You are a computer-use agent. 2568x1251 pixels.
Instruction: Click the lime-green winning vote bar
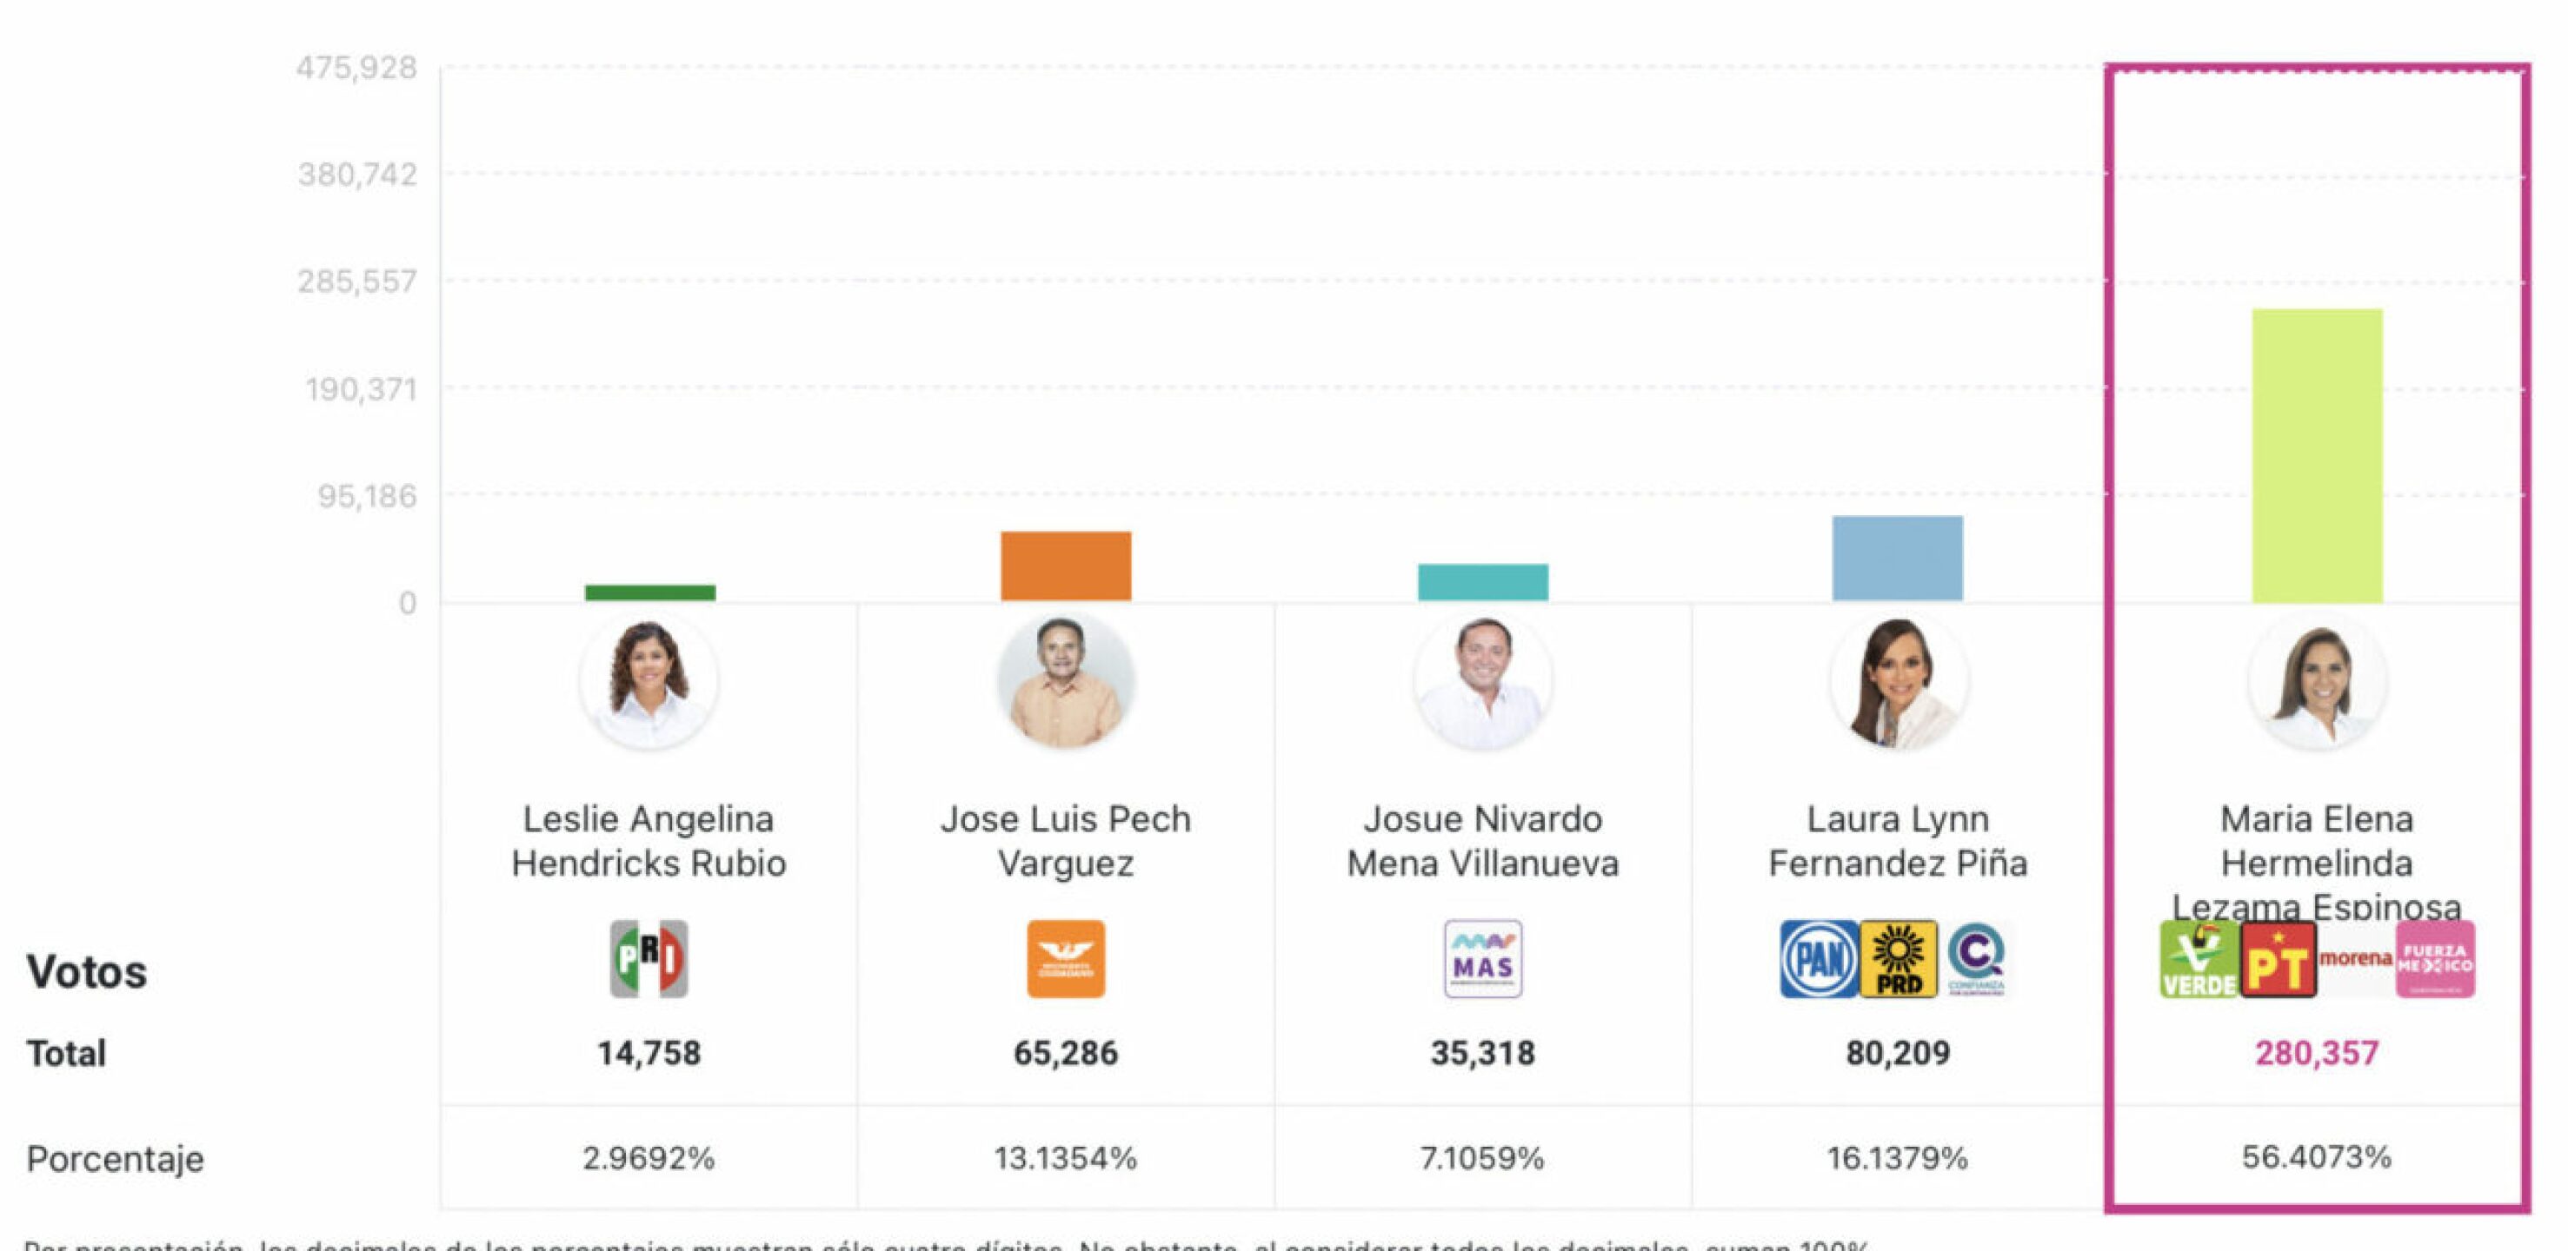coord(2317,455)
